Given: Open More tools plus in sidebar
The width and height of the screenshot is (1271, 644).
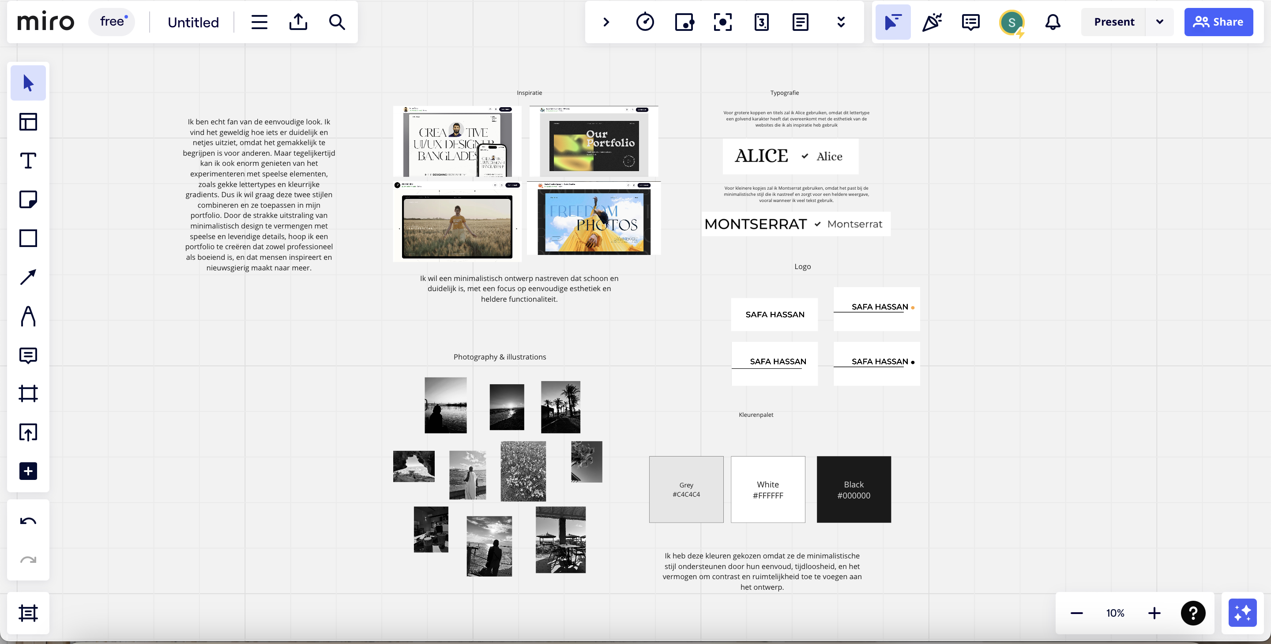Looking at the screenshot, I should [x=28, y=471].
